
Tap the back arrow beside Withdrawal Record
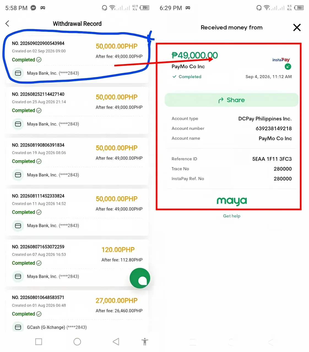pos(7,24)
